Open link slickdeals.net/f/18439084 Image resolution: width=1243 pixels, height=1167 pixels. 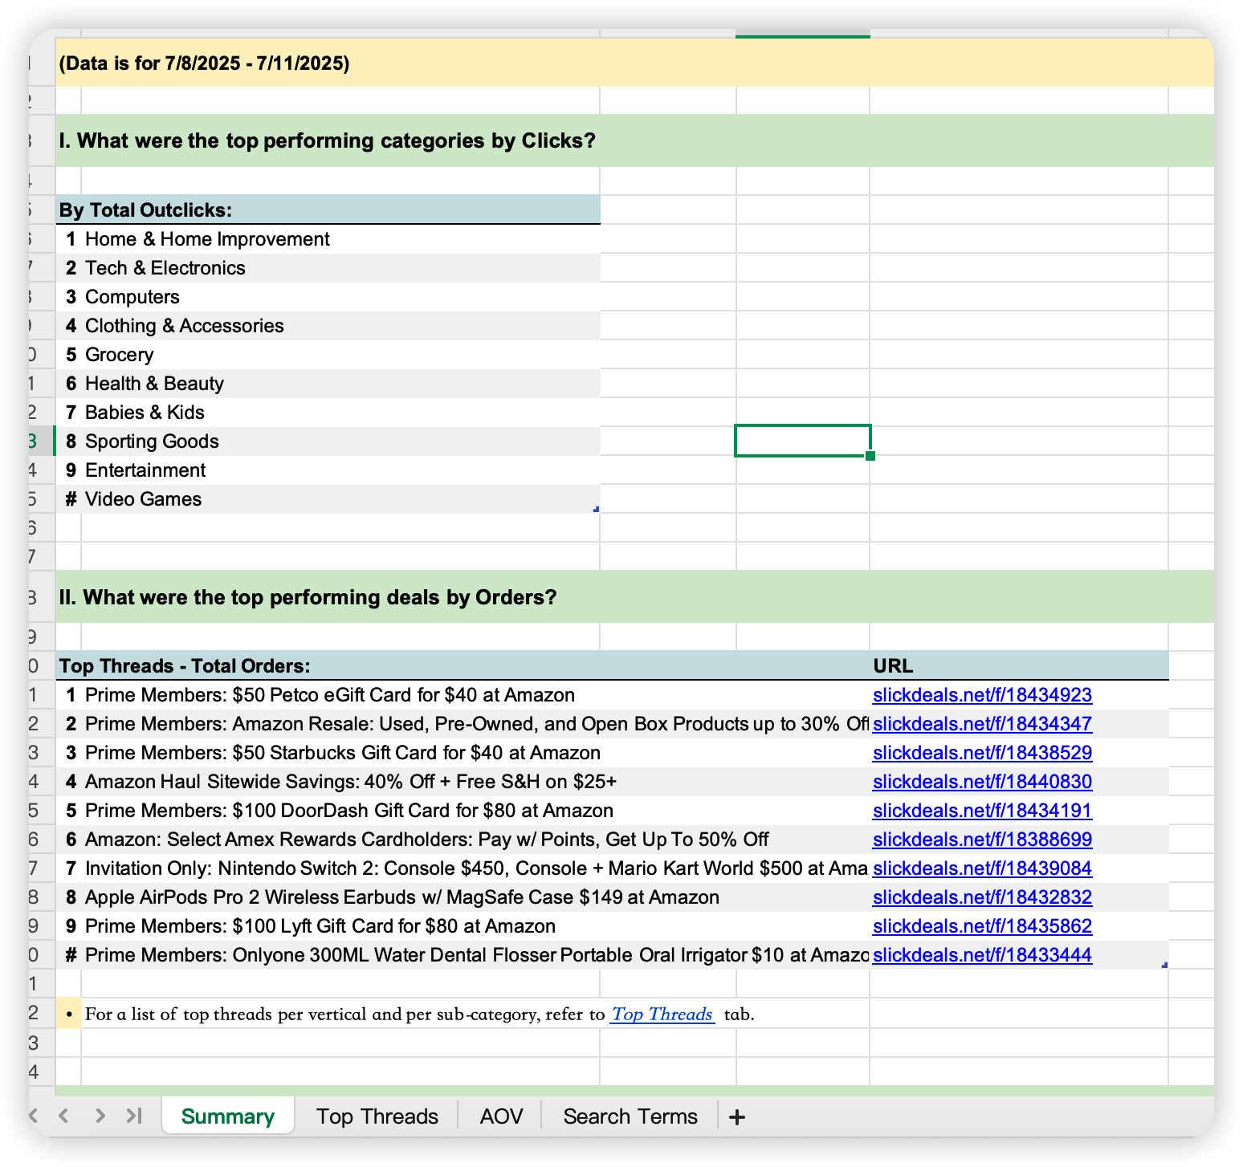click(982, 868)
